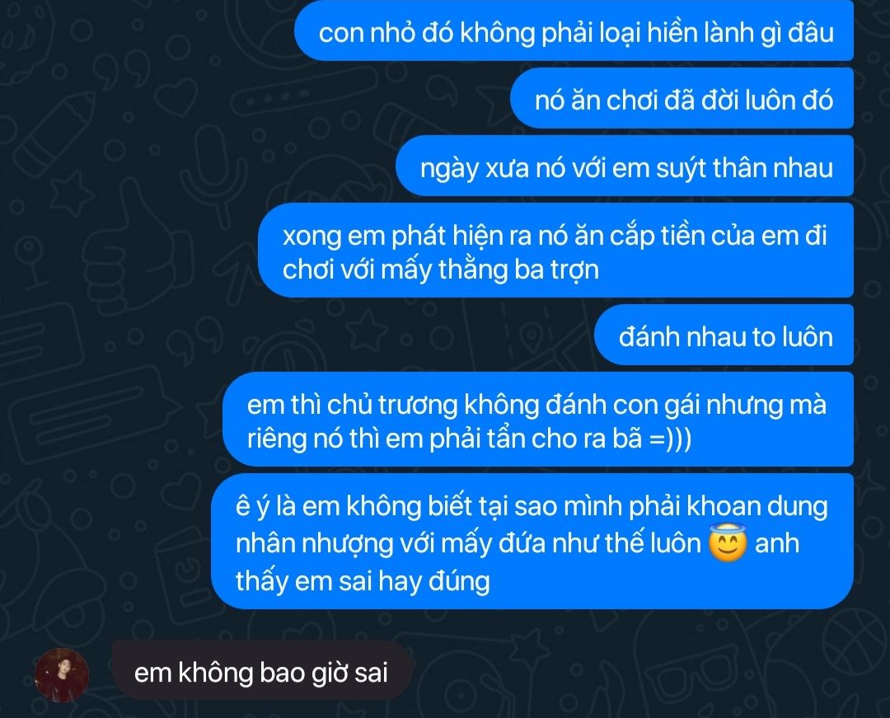
Task: Click the line 'thấy em sai hay đúng'
Action: [x=363, y=581]
